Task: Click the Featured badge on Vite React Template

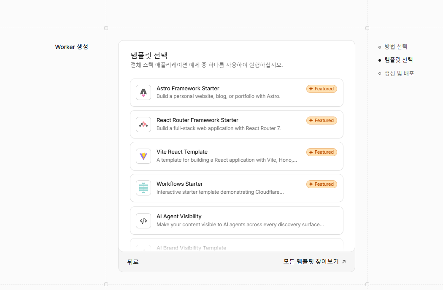Action: (321, 152)
